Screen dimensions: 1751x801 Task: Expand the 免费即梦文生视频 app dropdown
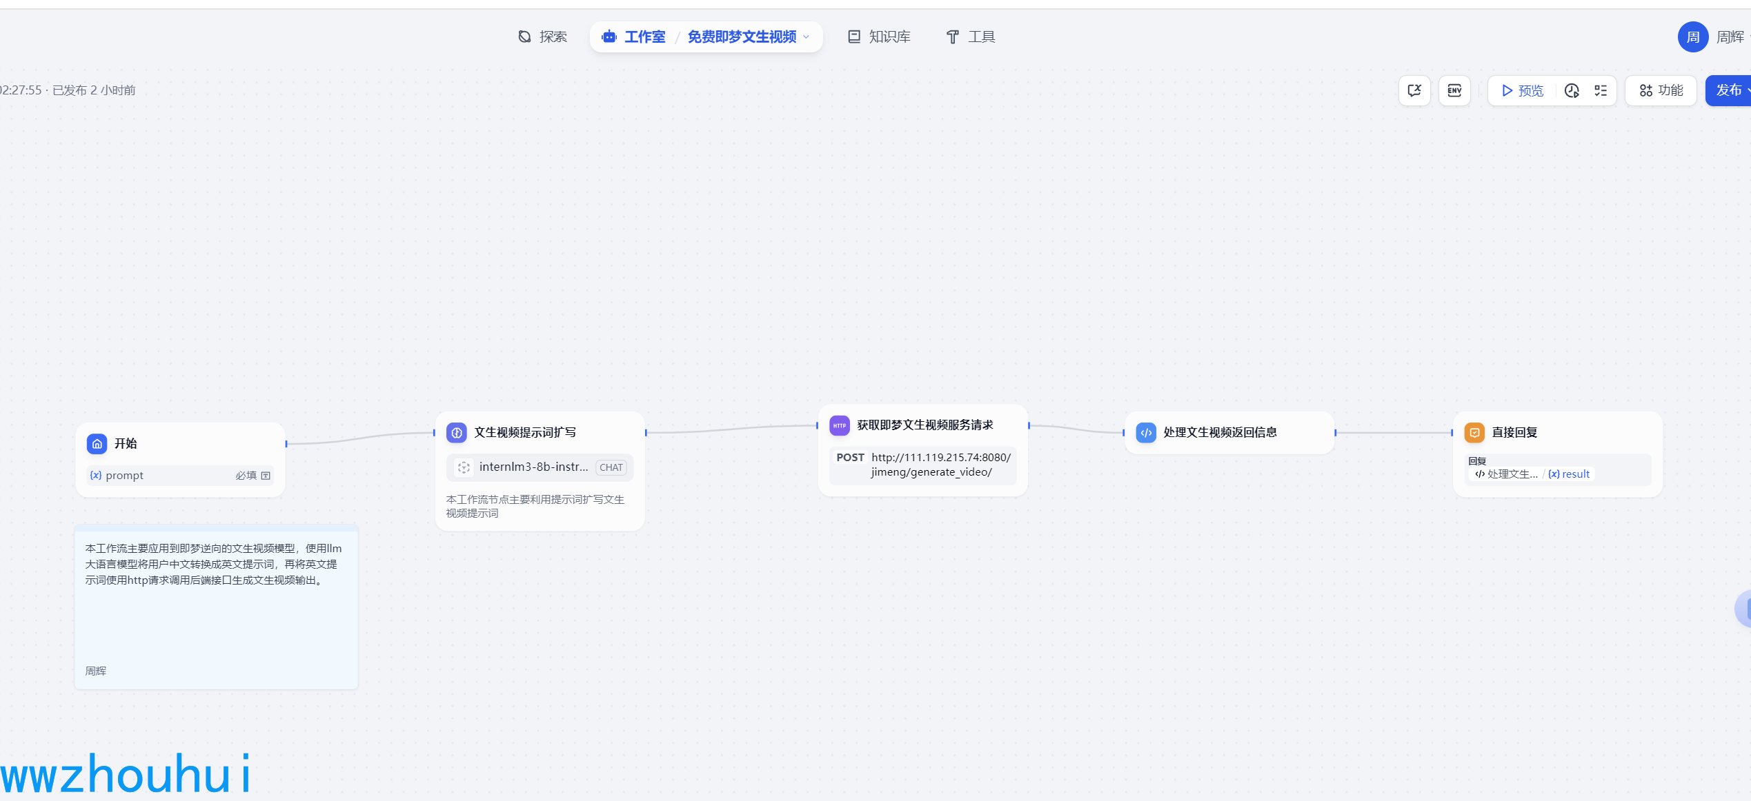(806, 37)
